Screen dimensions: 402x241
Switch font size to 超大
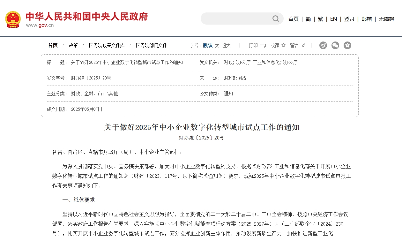click(226, 45)
